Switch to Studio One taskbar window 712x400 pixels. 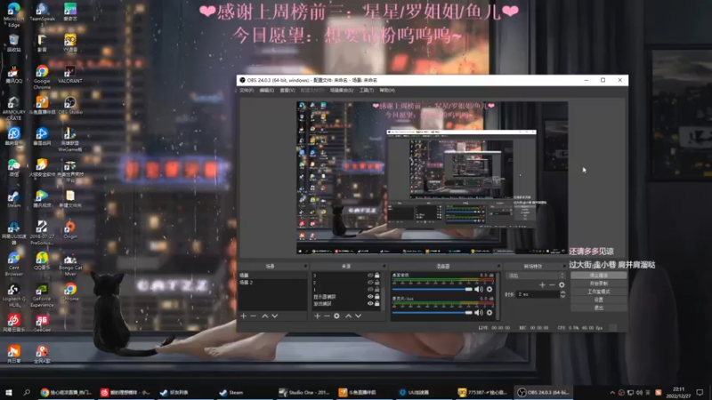point(304,392)
